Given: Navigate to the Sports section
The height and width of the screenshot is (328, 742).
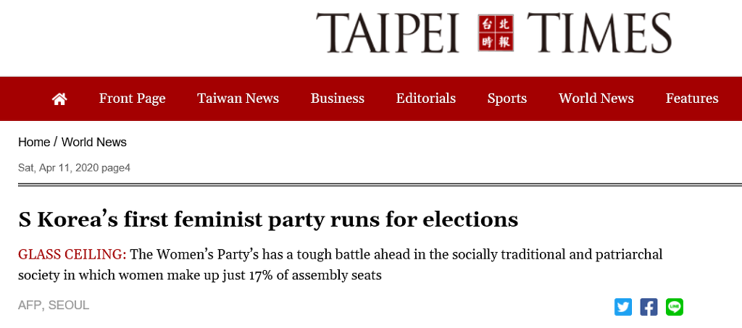Looking at the screenshot, I should pos(507,98).
